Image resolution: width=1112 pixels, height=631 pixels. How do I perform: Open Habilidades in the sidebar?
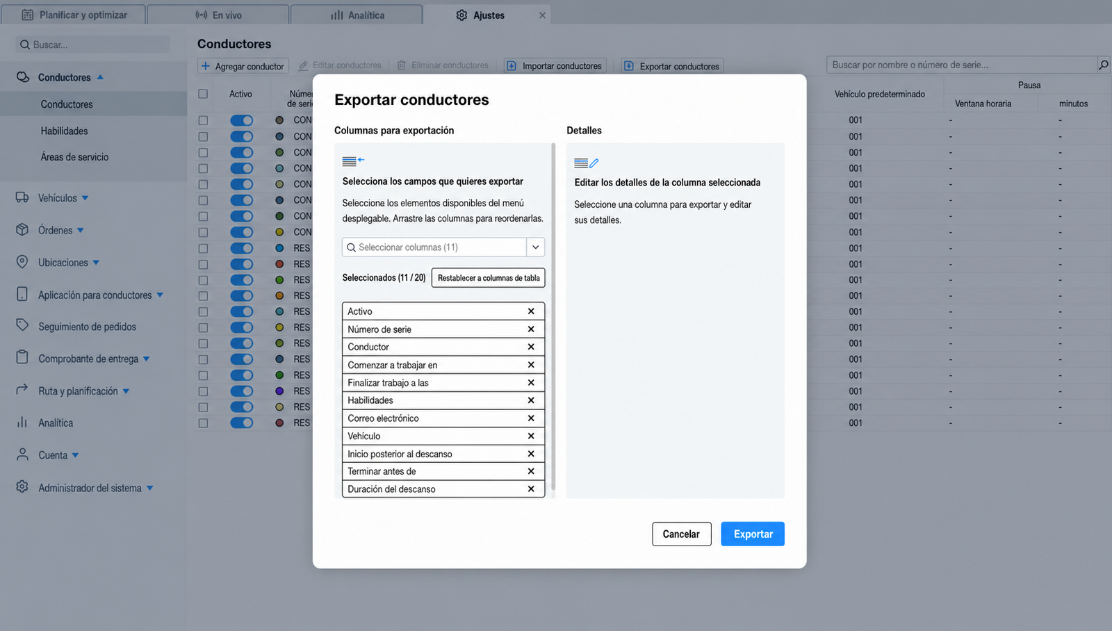pyautogui.click(x=64, y=131)
